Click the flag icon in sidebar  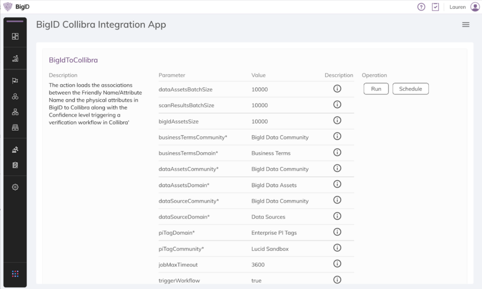tap(15, 81)
